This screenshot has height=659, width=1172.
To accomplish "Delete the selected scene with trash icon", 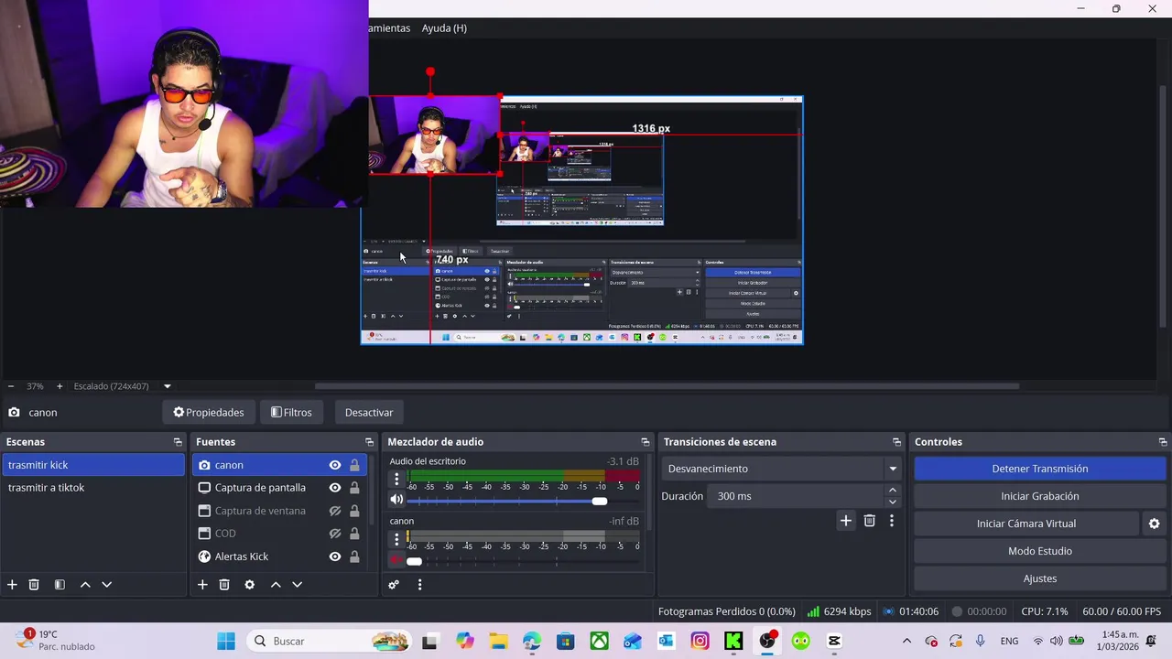I will (34, 584).
